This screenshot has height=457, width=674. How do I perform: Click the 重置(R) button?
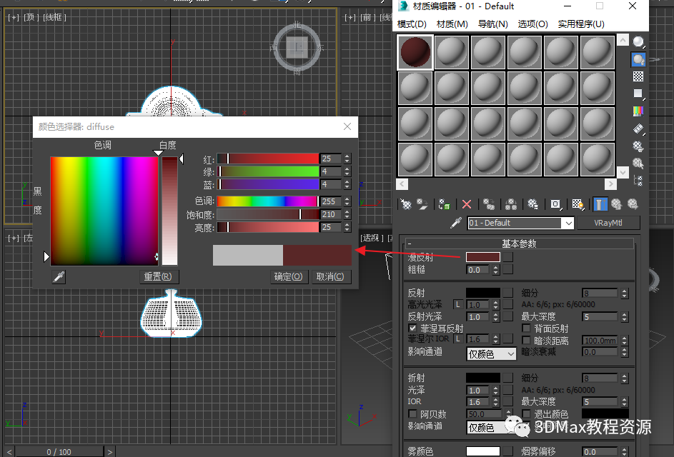coord(158,277)
